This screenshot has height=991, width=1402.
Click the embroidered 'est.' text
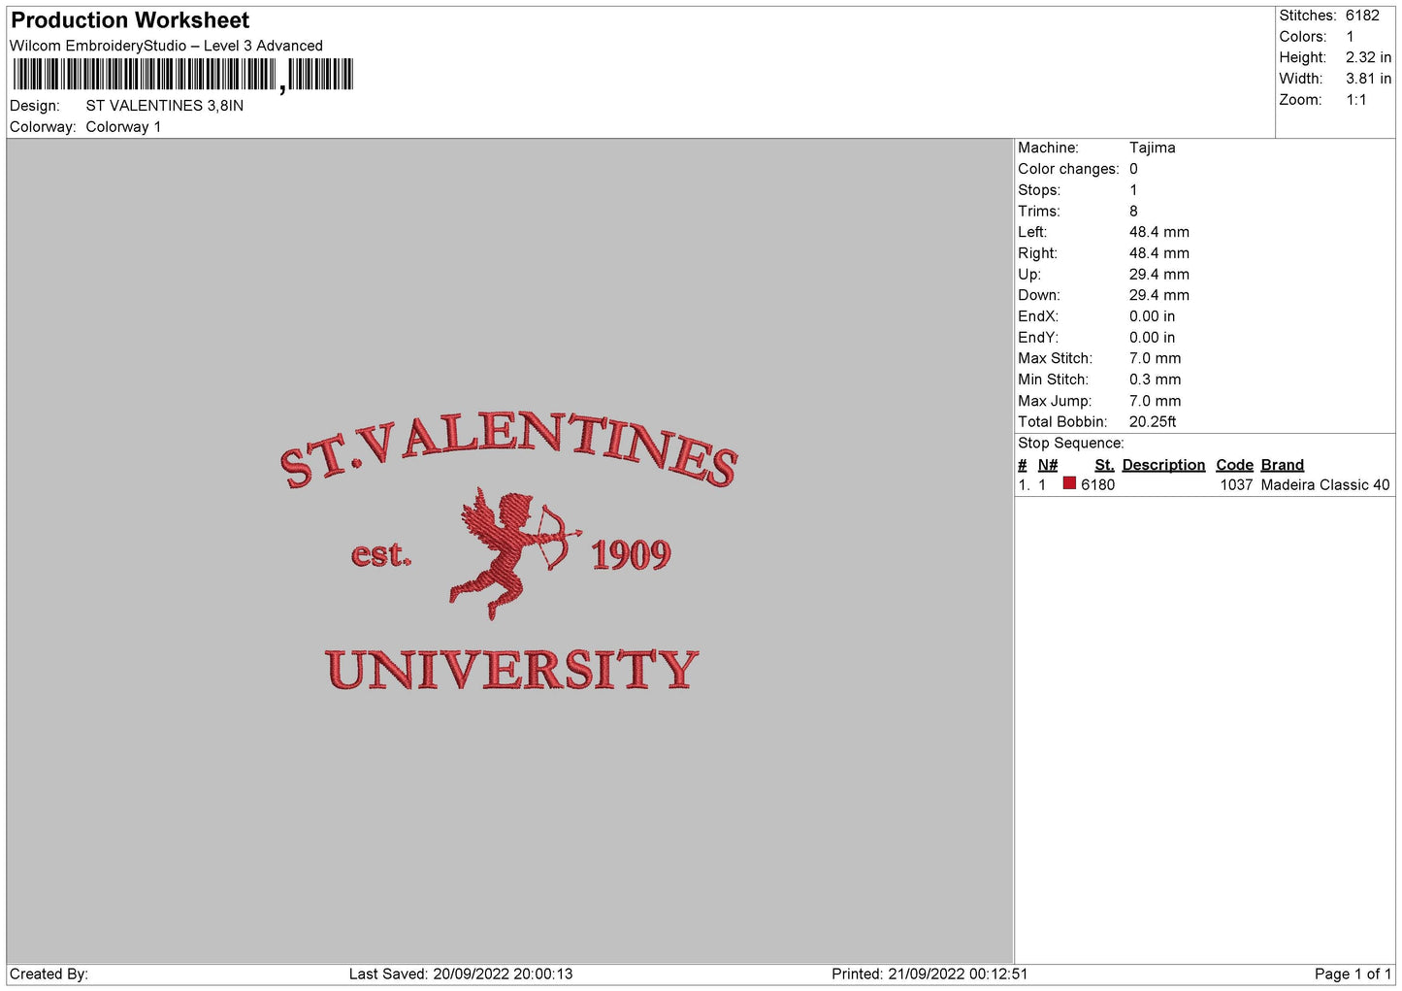click(381, 554)
